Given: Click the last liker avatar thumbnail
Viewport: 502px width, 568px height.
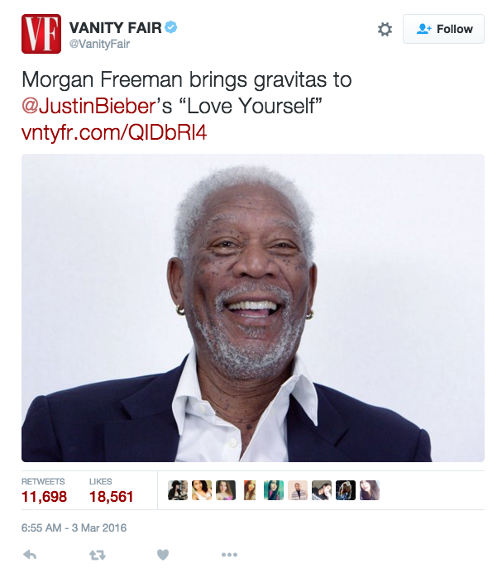Looking at the screenshot, I should [x=370, y=490].
